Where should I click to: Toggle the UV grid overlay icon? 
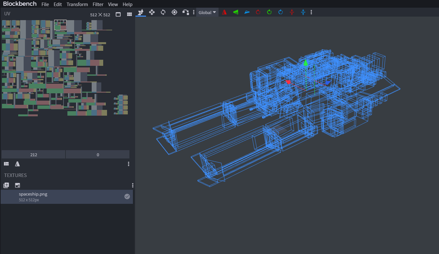pos(129,14)
